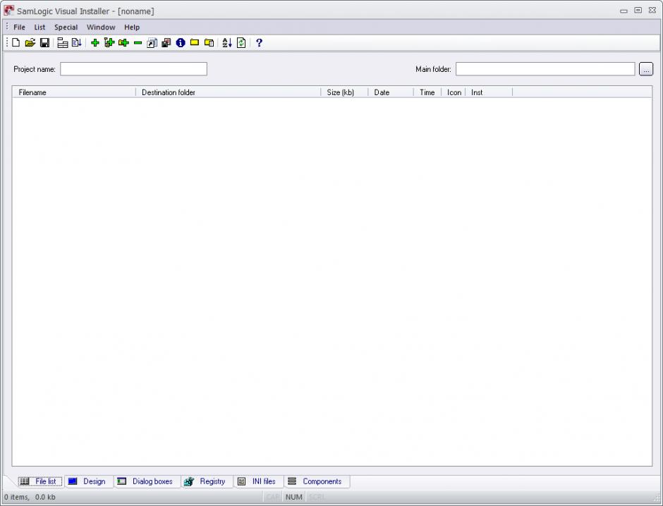This screenshot has height=506, width=663.
Task: Refresh the list with the green arrows icon
Action: (241, 43)
